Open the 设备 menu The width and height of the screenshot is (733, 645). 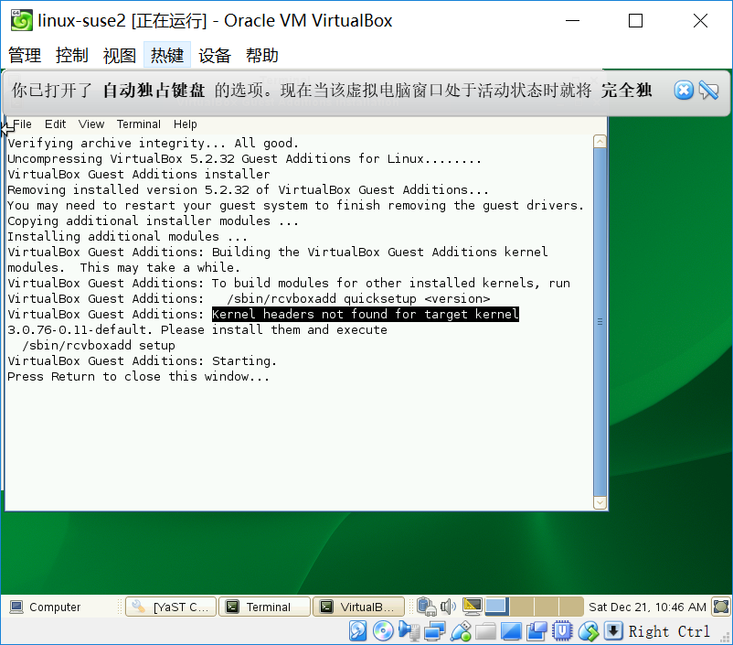coord(215,55)
